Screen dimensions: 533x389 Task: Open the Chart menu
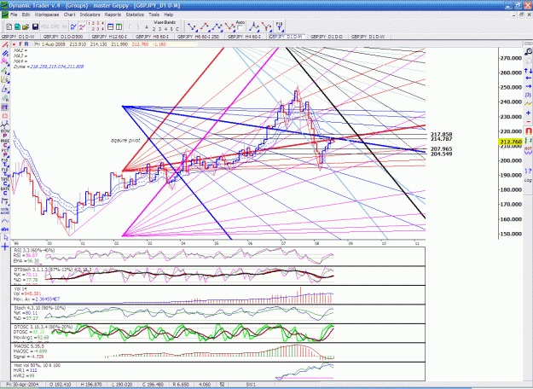69,15
